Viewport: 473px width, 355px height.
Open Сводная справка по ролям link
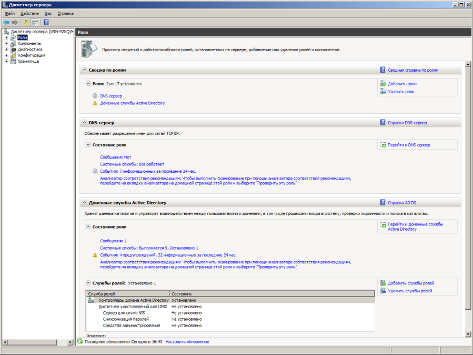pyautogui.click(x=413, y=70)
